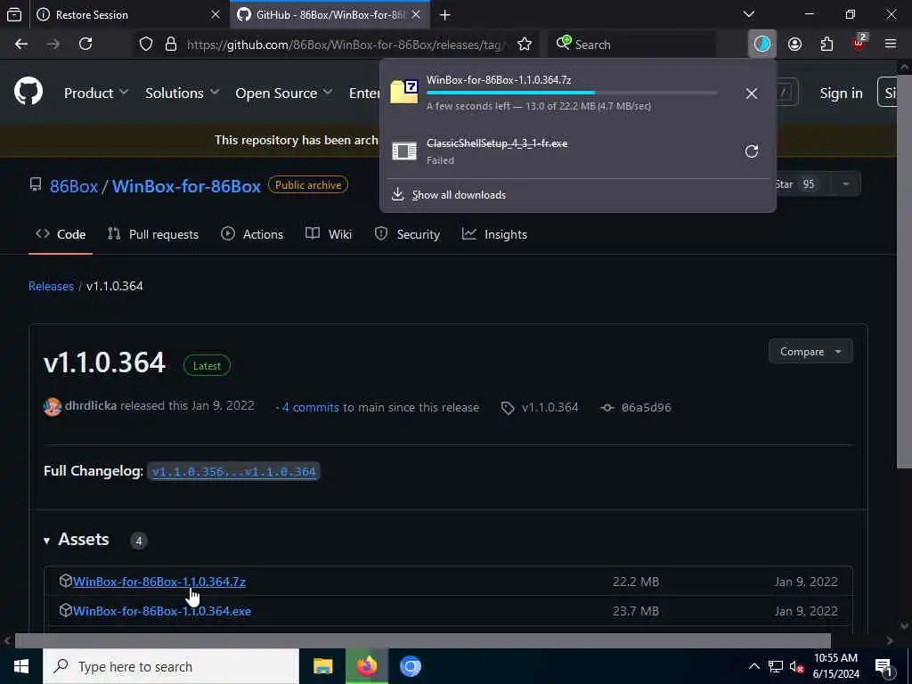Open the uBlock extension icon
The image size is (912, 684).
(859, 43)
